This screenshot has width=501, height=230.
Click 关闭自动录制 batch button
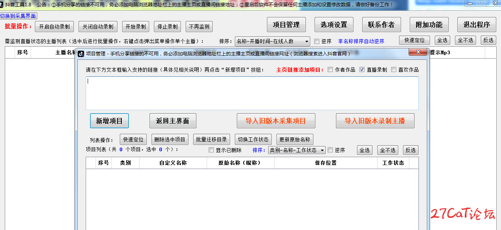(98, 27)
